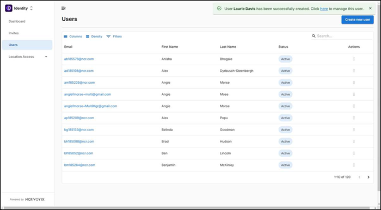Open user angiefmorse+MultiMgr@gmail.com
This screenshot has height=210, width=381.
[90, 106]
